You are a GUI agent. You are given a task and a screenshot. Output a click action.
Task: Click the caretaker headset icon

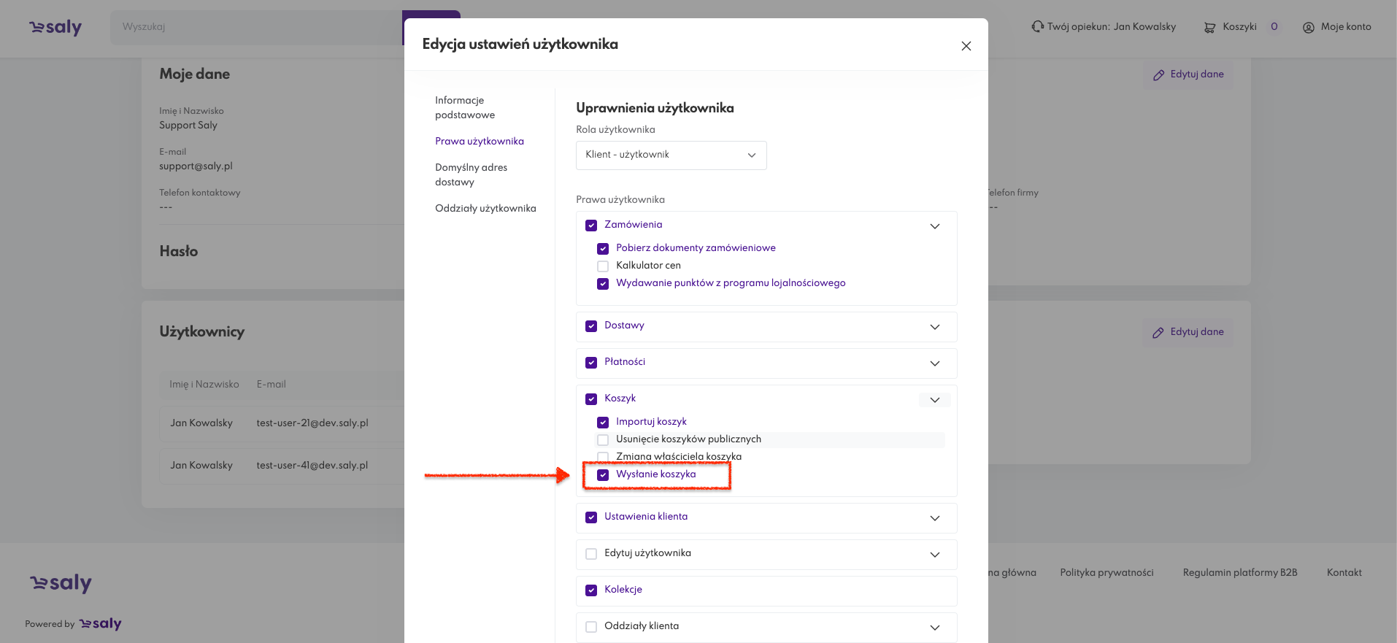[1037, 27]
